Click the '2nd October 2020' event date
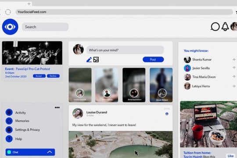This screenshot has width=237, height=158. coord(16,76)
